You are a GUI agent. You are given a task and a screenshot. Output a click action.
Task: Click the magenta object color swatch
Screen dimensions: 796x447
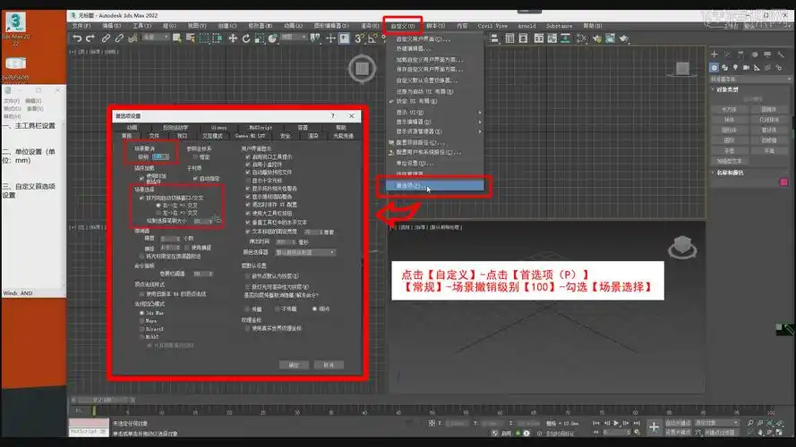(783, 182)
